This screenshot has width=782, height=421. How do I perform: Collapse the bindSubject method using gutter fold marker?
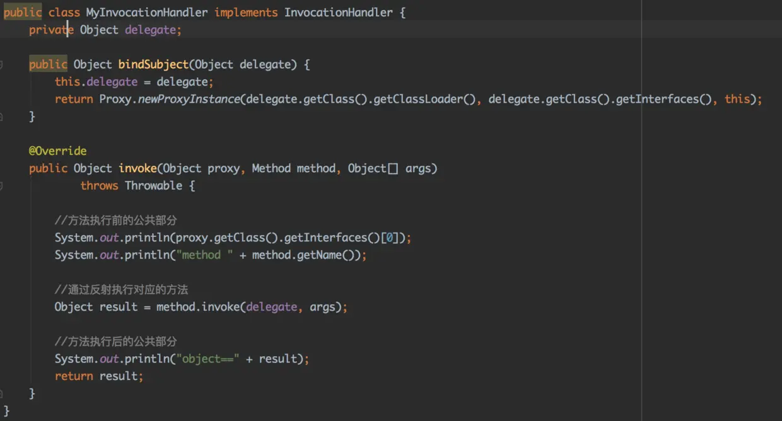2,64
